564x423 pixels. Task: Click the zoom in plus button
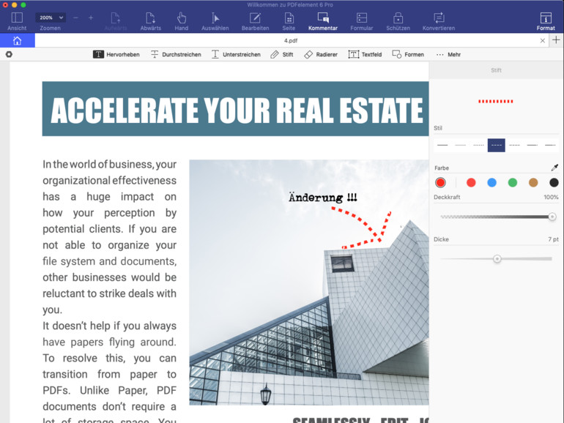tap(91, 18)
